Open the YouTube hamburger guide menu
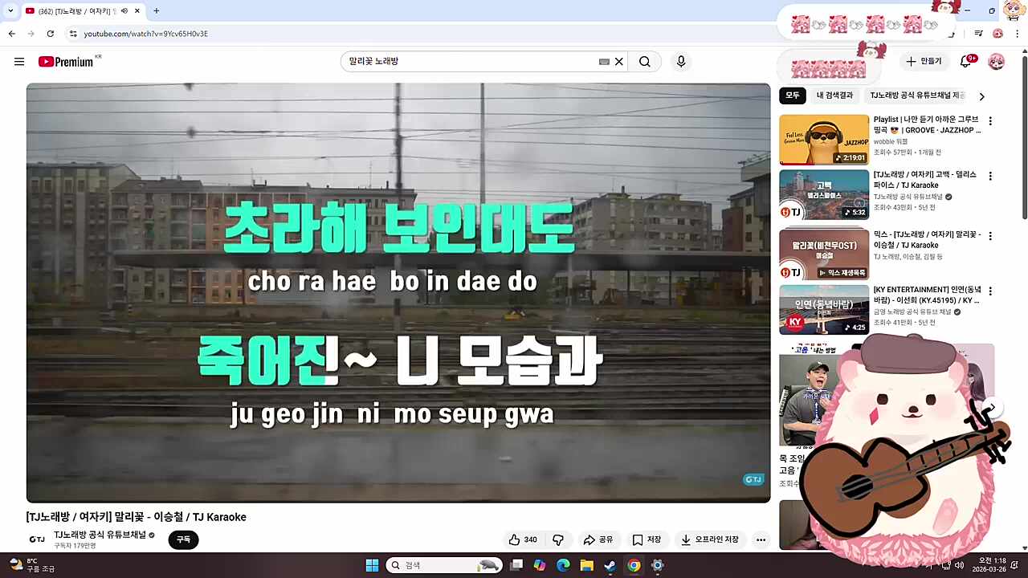Screen dimensions: 1028x578 click(19, 62)
